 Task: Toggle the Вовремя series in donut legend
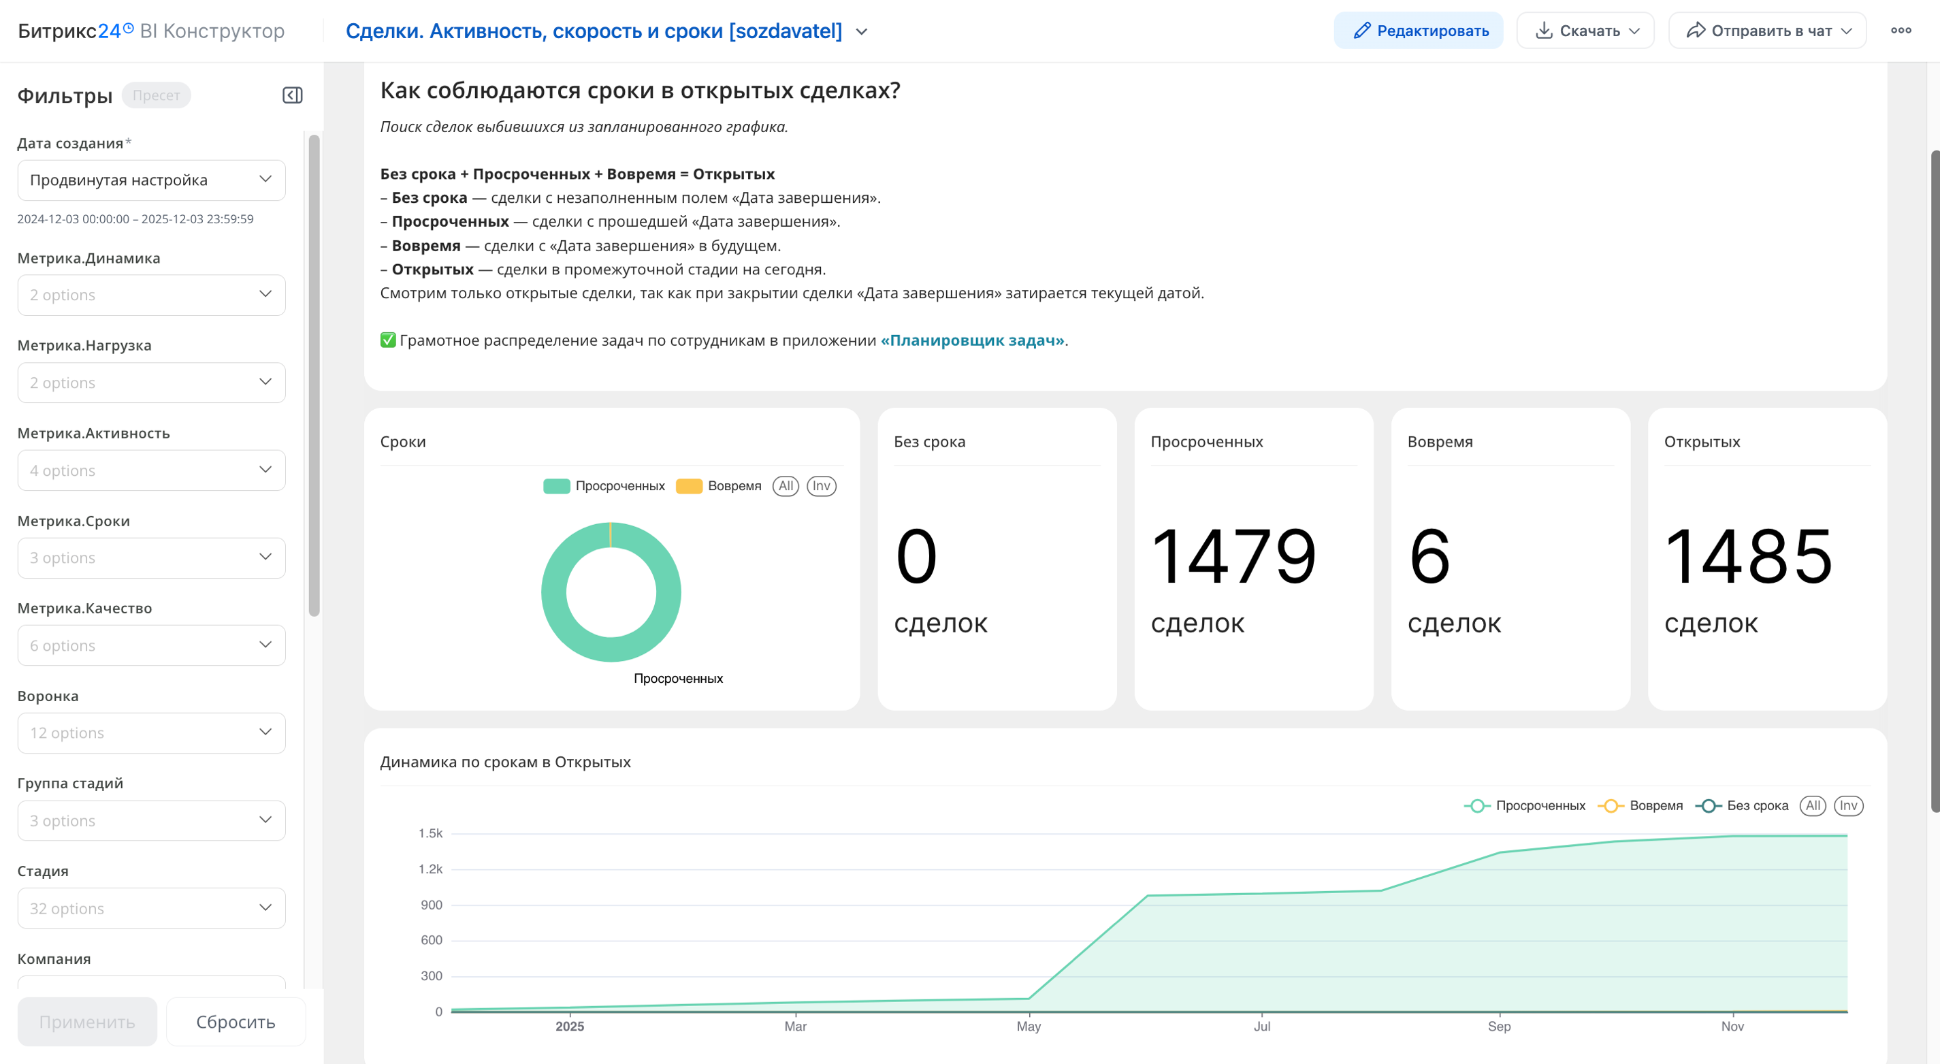734,485
